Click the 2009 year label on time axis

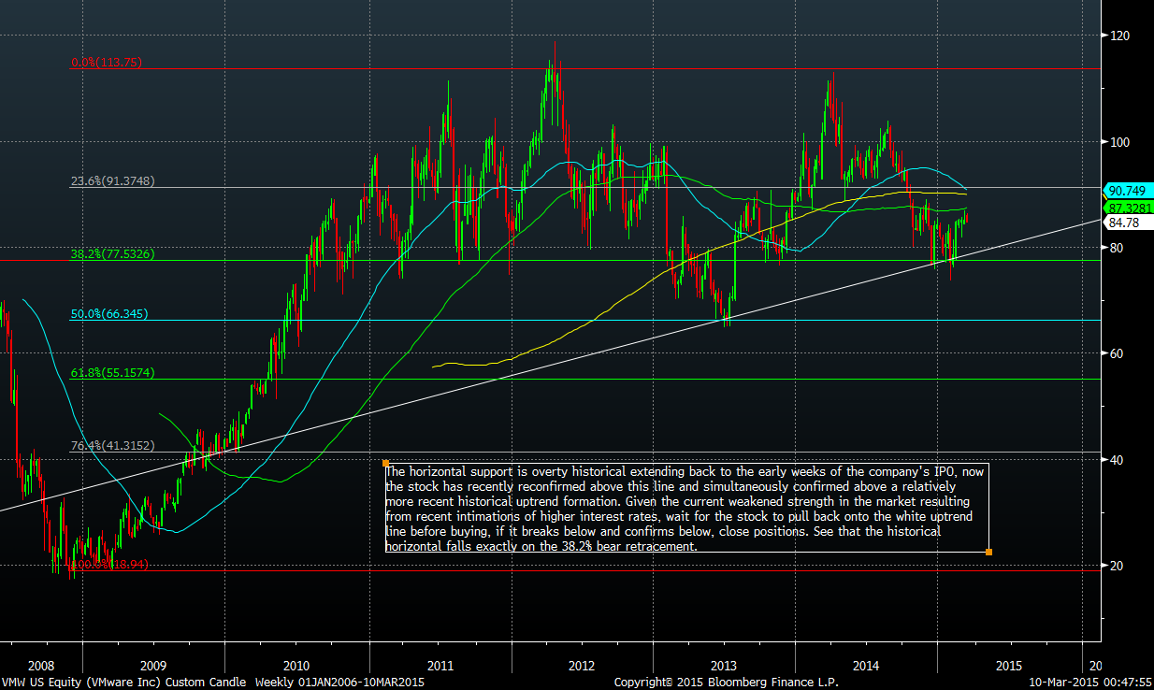153,667
